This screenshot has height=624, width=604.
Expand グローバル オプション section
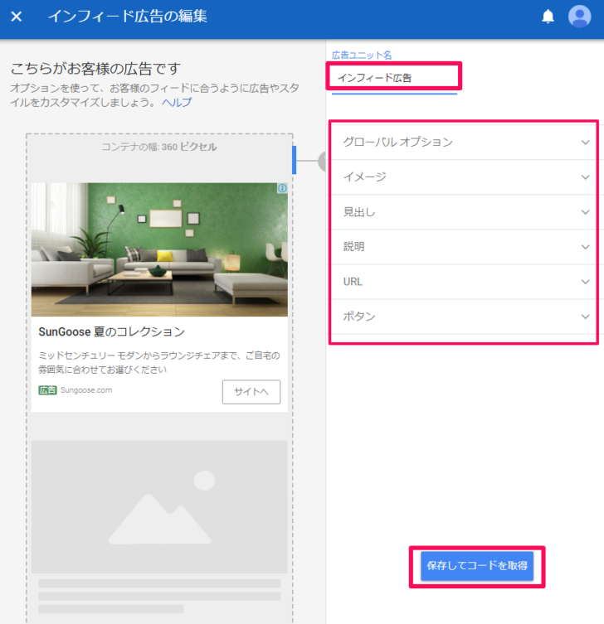click(464, 142)
